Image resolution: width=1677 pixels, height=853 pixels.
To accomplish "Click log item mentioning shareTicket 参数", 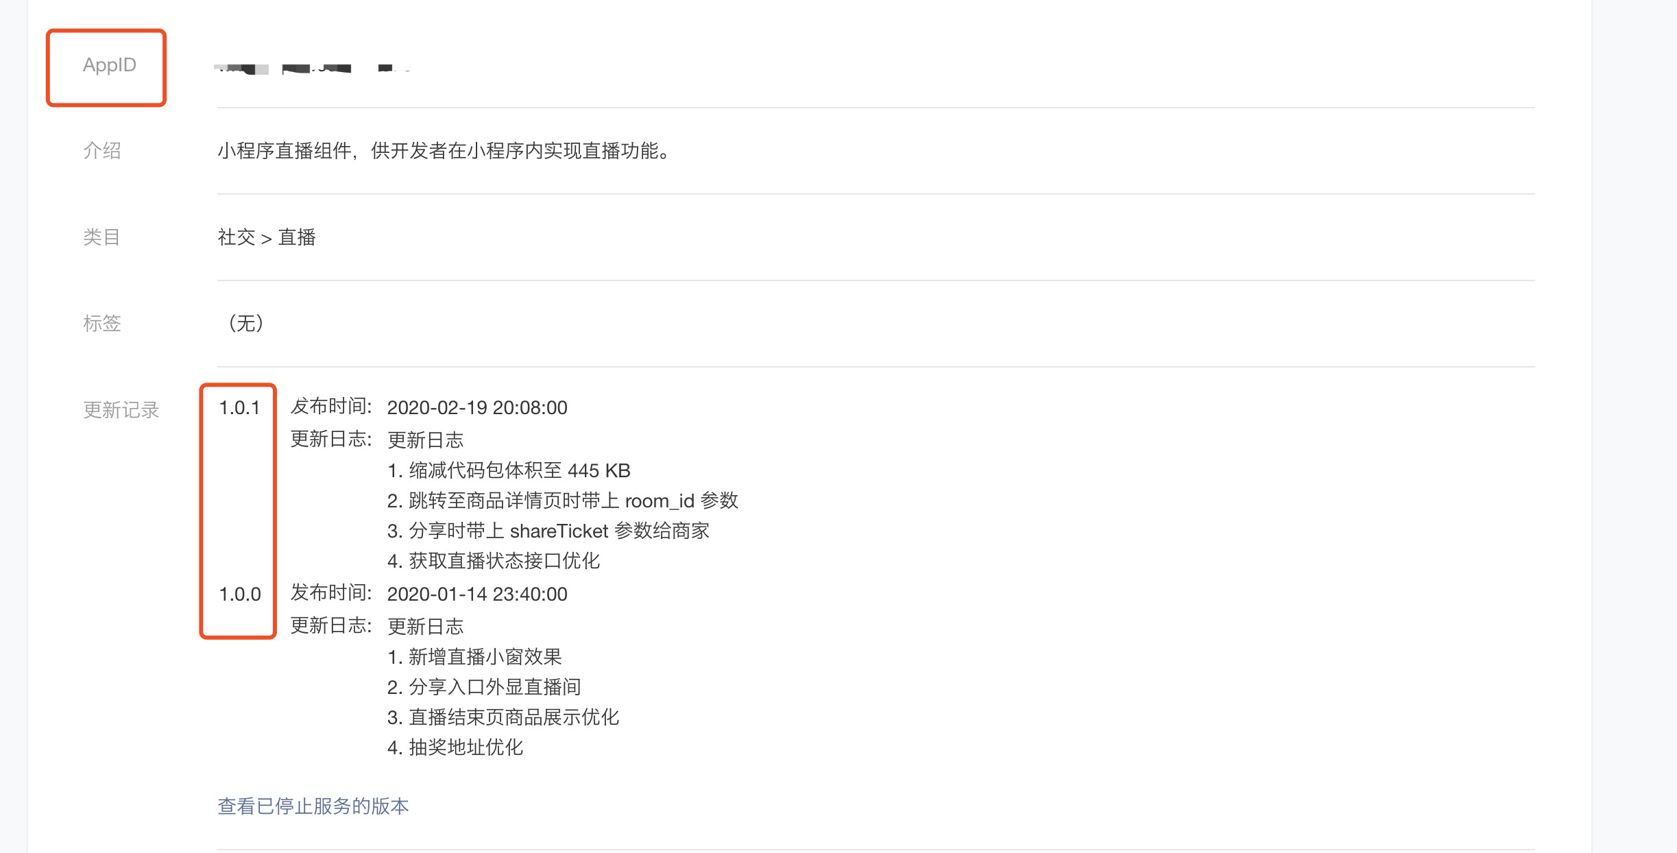I will pos(548,531).
